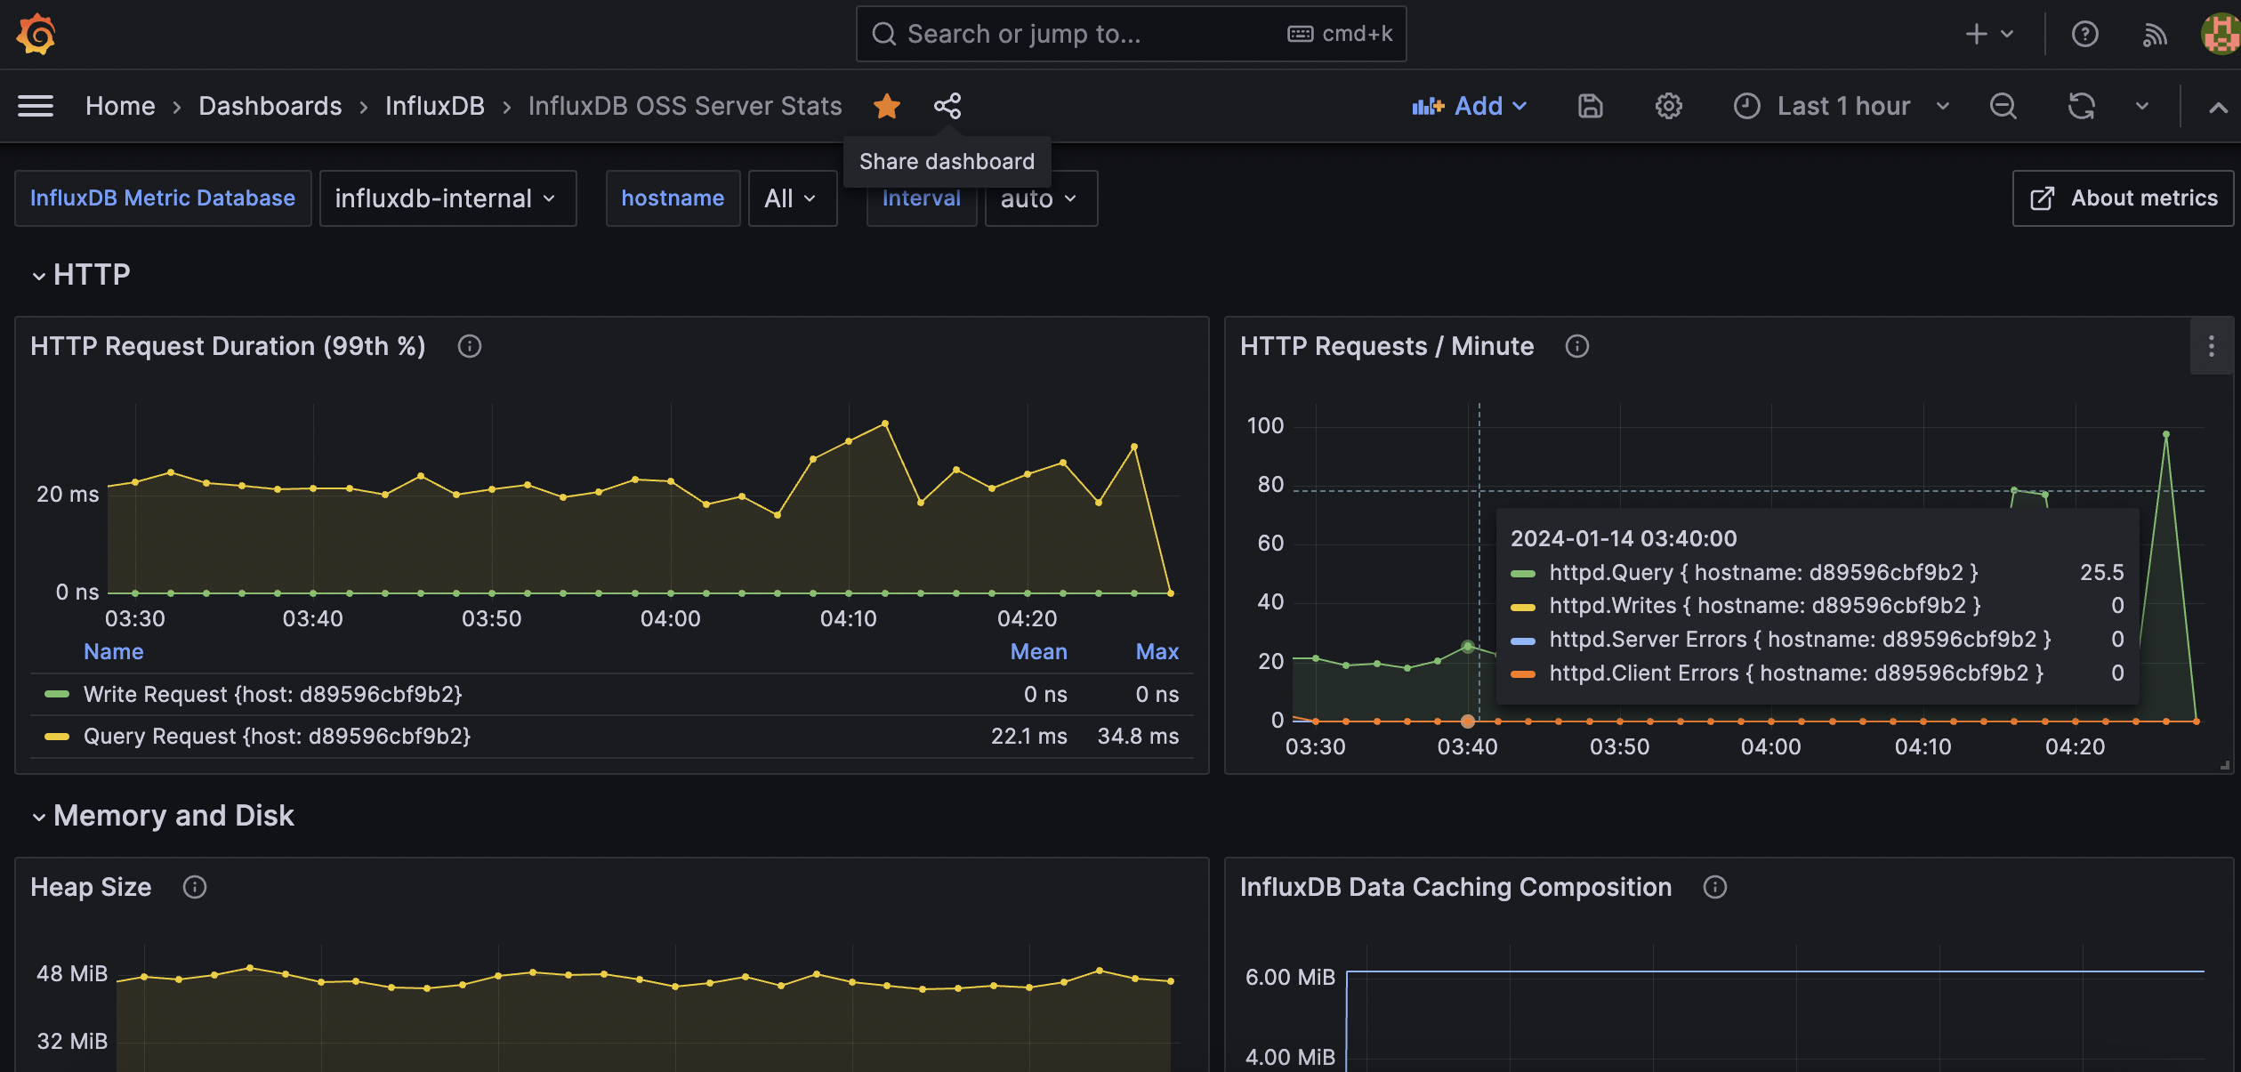Open the news feed RSS icon
2241x1072 pixels.
2154,34
